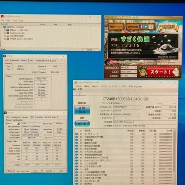Click the 正常 95 % health status button
The image size is (185, 185).
click(x=82, y=110)
